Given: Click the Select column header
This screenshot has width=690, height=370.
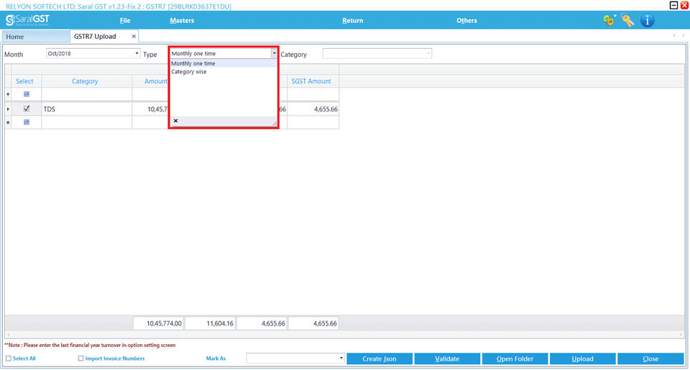Looking at the screenshot, I should pyautogui.click(x=24, y=81).
